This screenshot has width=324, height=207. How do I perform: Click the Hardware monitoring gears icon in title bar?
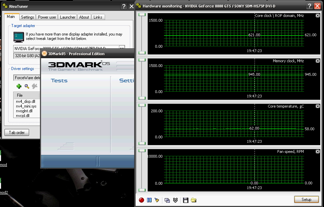coord(139,6)
